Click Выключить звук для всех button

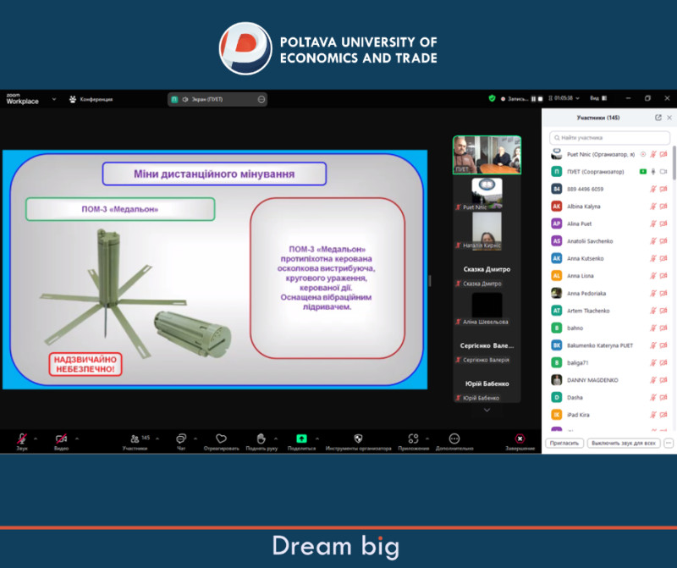623,443
